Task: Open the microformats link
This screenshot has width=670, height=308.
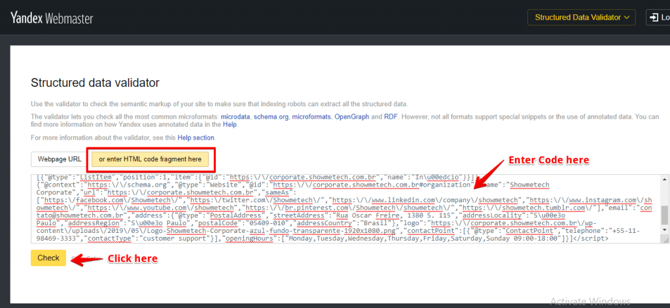Action: pyautogui.click(x=311, y=117)
